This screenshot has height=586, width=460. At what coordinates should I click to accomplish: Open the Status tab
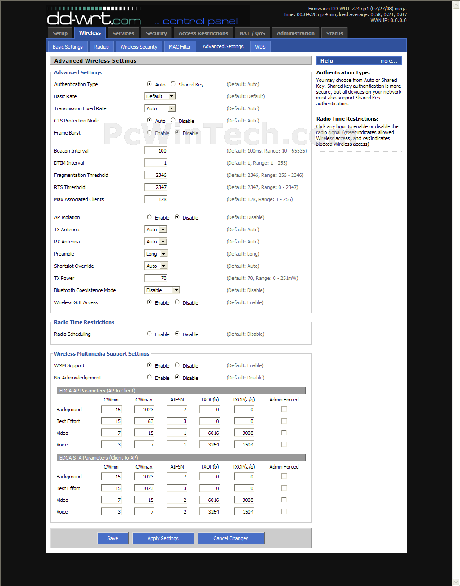[x=334, y=33]
